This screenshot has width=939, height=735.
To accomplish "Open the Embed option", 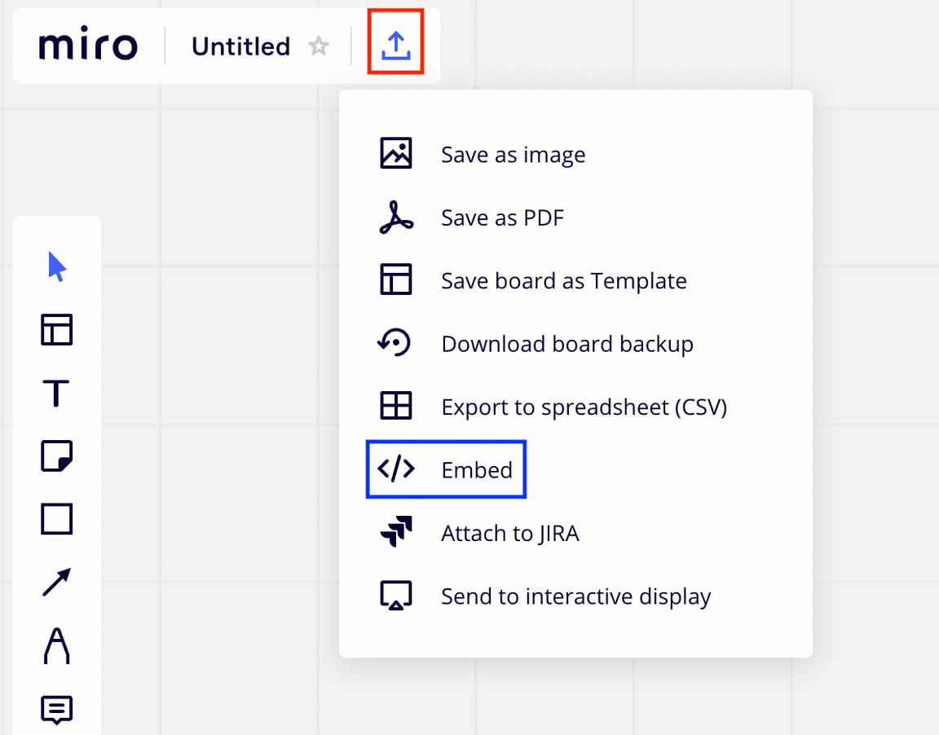I will [476, 469].
